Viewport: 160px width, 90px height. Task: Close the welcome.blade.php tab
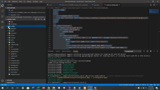tap(119, 5)
